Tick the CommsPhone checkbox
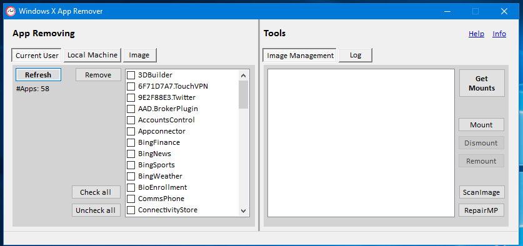Viewport: 523px width, 246px height. click(x=131, y=199)
